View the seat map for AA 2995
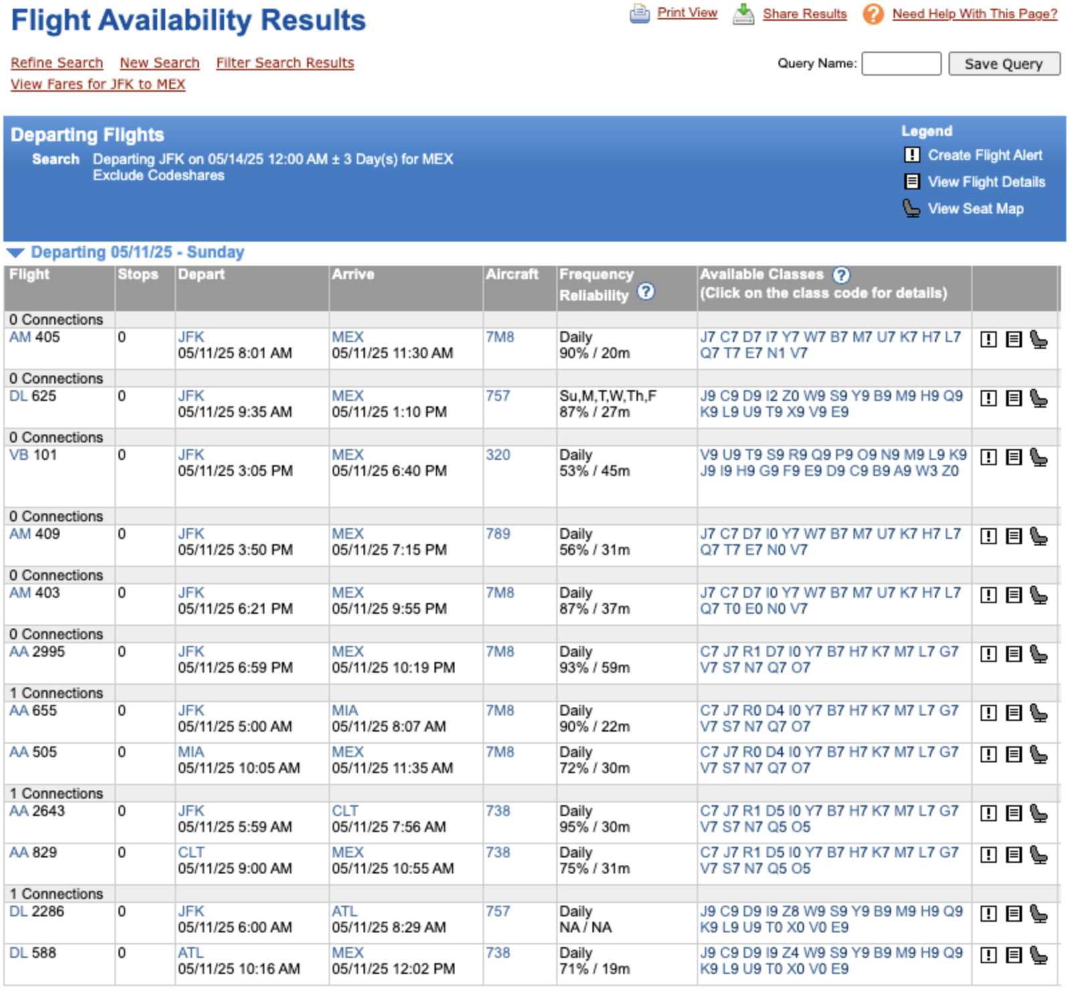Viewport: 1069px width, 994px height. (x=1038, y=654)
